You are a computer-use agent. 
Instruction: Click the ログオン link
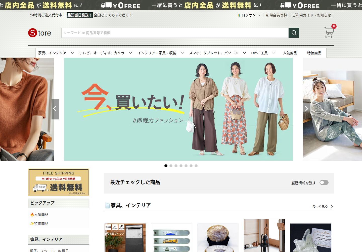click(249, 15)
